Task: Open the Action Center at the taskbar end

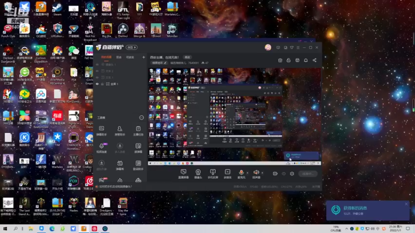Action: point(408,228)
